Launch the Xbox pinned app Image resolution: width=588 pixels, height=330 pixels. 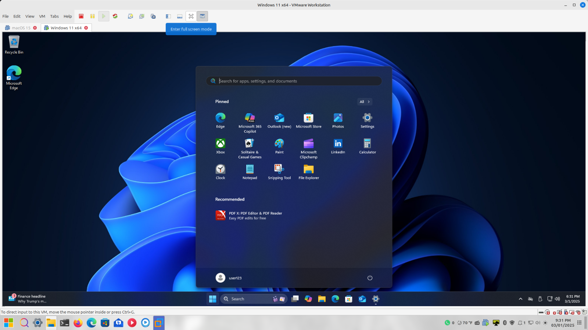pyautogui.click(x=220, y=146)
